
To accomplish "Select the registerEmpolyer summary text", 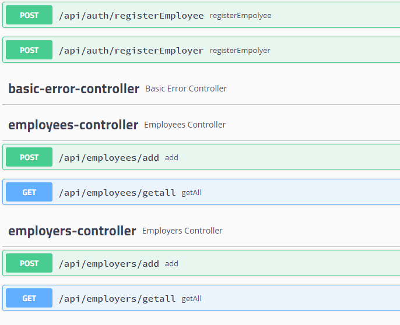I will pyautogui.click(x=240, y=51).
